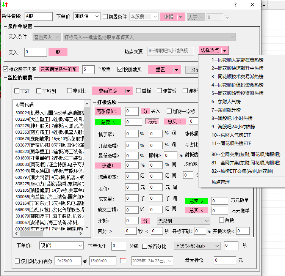This screenshot has width=285, height=276.
Task: Close the condition dialog with X
Action: coord(253,5)
